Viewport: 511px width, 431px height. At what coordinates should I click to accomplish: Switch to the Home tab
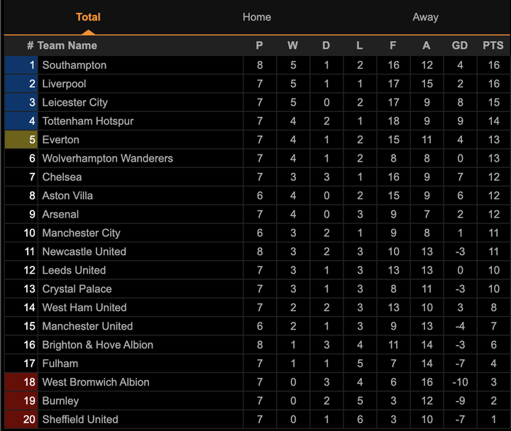click(x=256, y=17)
